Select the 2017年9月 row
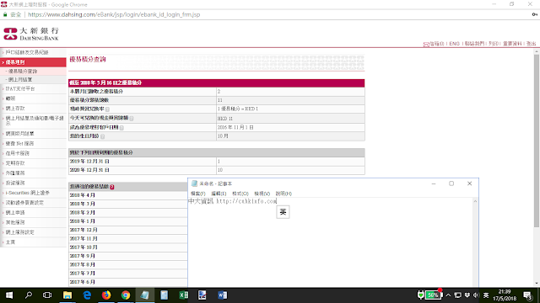540x303 pixels. (x=127, y=256)
